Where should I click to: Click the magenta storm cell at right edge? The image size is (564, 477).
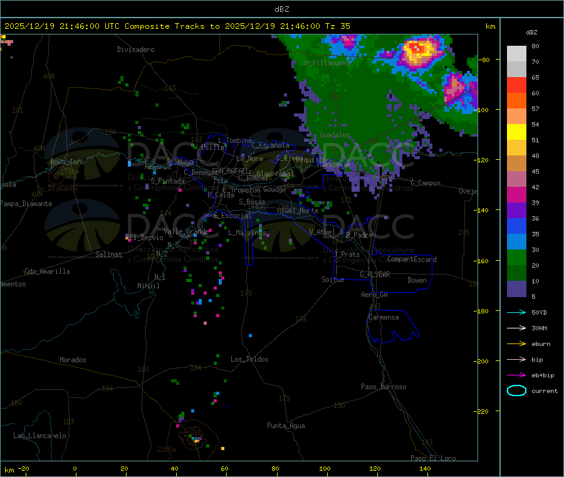click(x=455, y=87)
